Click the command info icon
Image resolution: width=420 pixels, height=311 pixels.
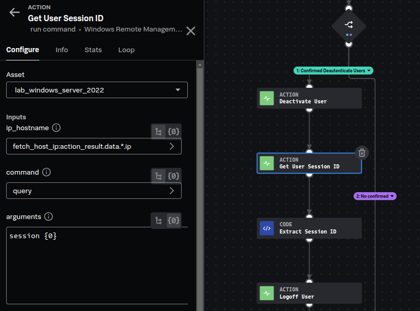click(x=46, y=172)
